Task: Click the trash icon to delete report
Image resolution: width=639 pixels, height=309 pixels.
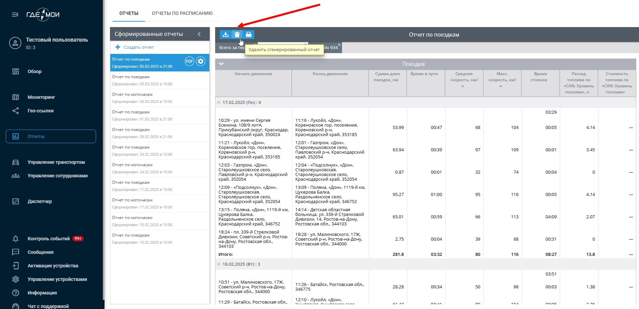Action: coord(237,35)
